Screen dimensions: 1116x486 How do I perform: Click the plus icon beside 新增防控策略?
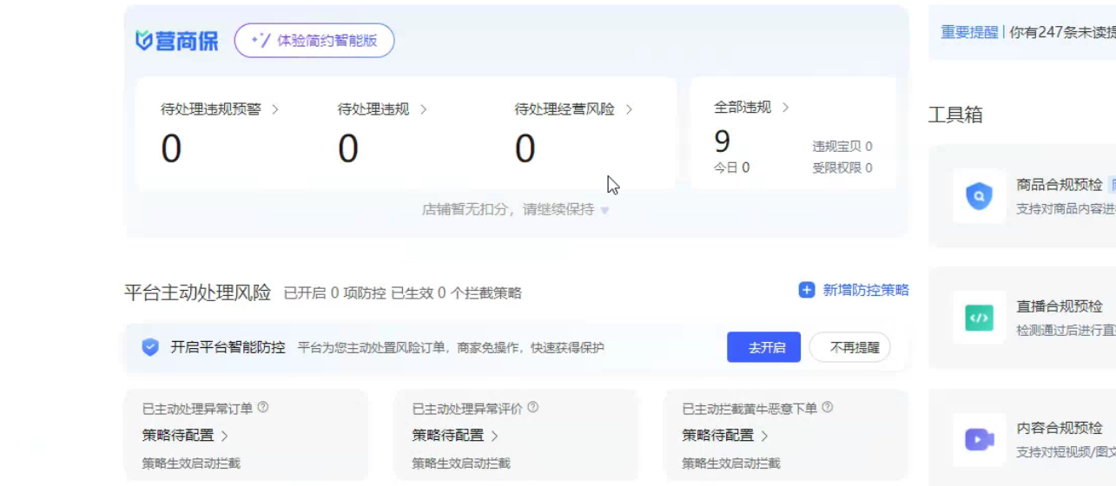(807, 290)
